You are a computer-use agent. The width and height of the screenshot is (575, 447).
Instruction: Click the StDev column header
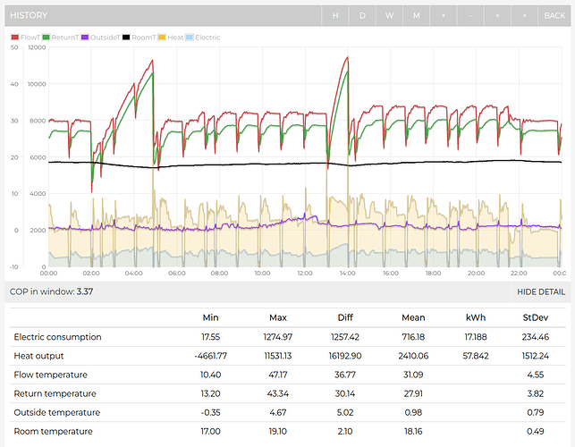[x=536, y=317]
